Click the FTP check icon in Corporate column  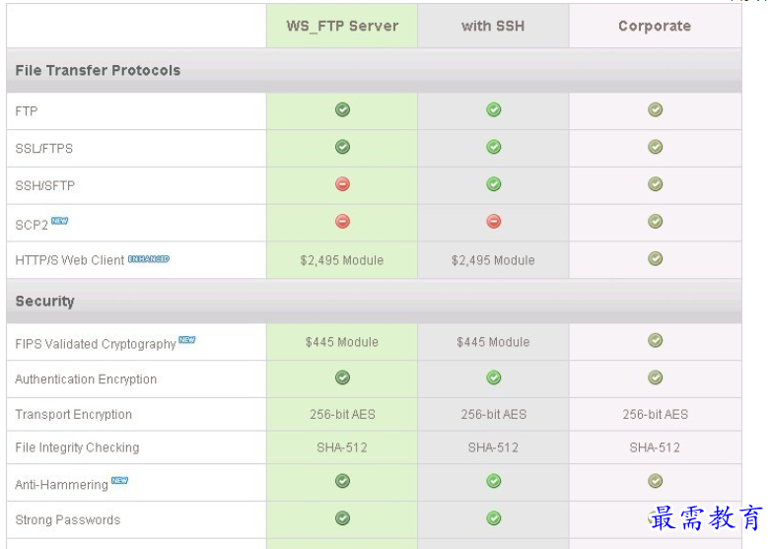[655, 109]
